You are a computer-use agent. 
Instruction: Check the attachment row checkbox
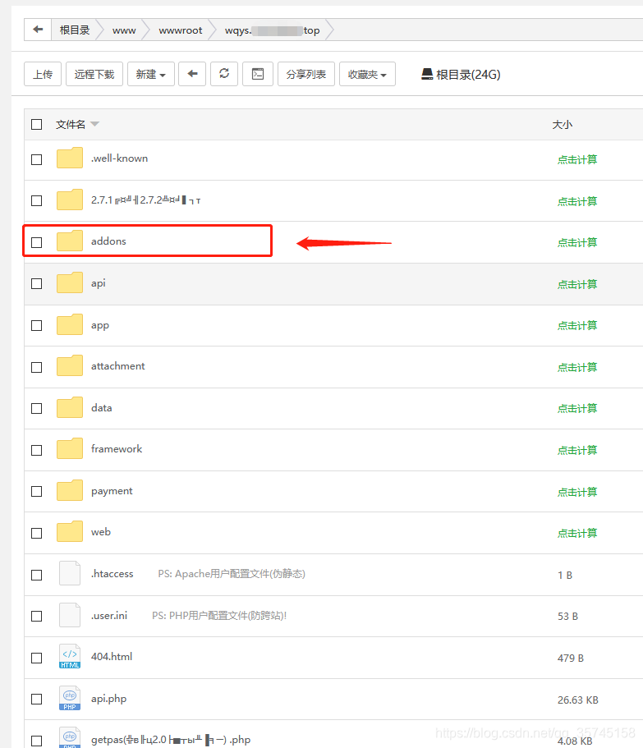(36, 367)
